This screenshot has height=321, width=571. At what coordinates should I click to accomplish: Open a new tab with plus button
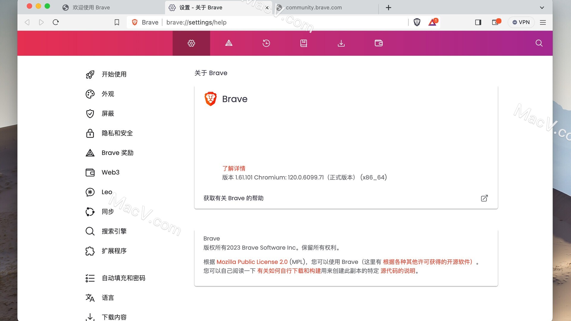[388, 8]
